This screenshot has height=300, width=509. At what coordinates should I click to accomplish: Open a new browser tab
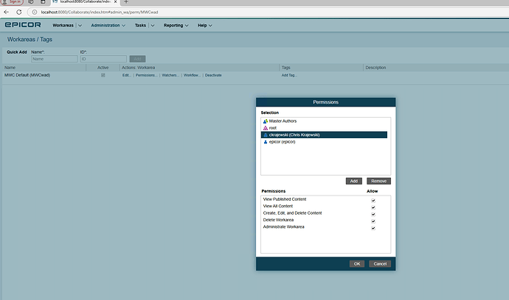point(126,1)
